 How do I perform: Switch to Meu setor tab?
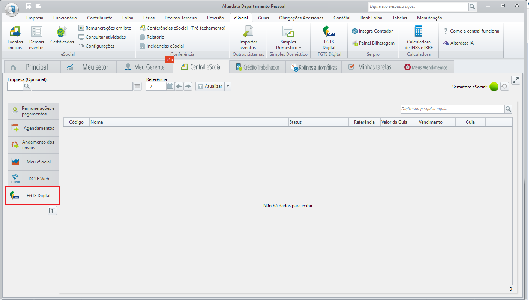point(89,67)
